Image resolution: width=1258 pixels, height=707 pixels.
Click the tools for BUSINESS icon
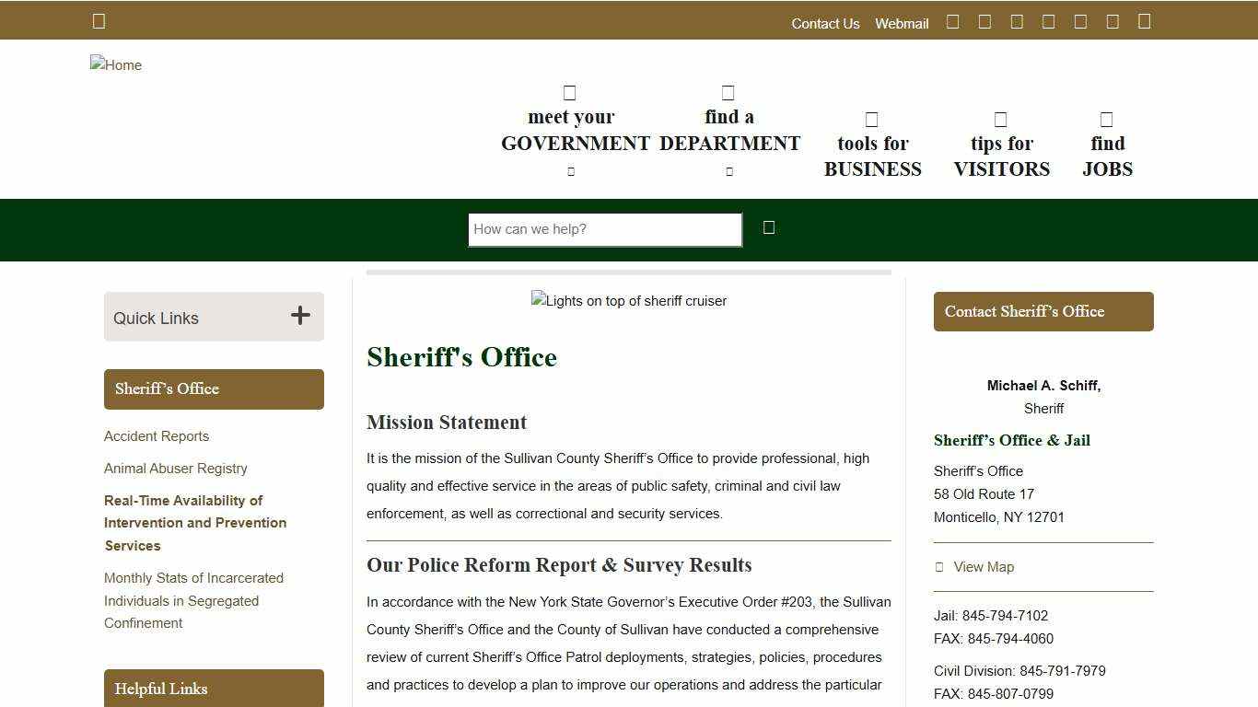(x=871, y=118)
